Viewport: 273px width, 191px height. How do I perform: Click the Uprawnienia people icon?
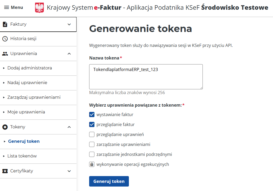[x=5, y=53]
